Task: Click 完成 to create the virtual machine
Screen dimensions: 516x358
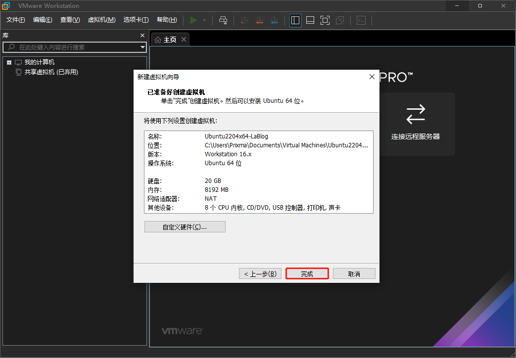Action: point(307,274)
